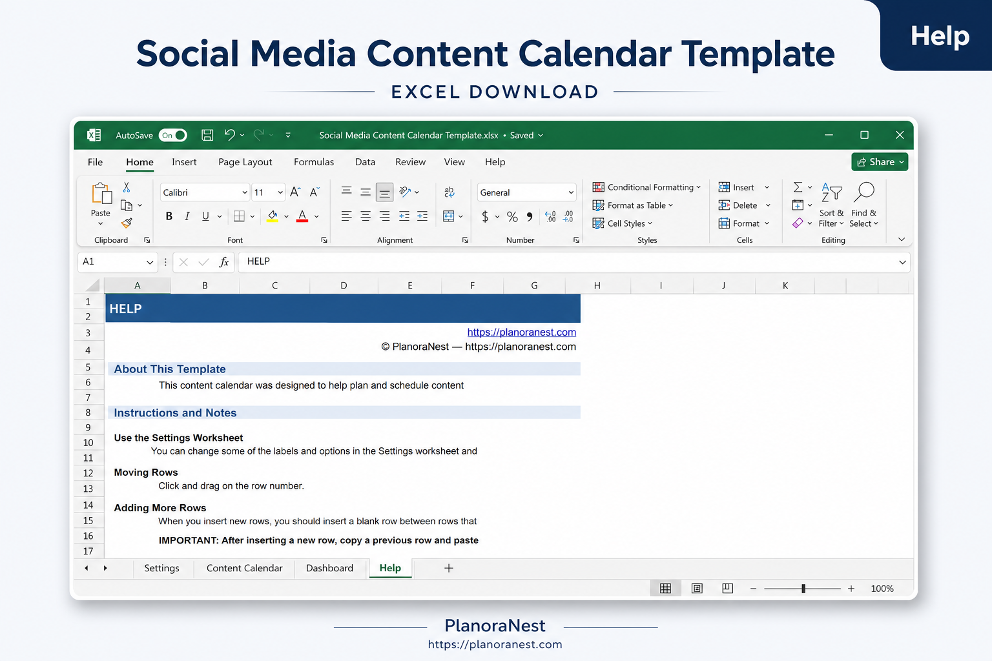The height and width of the screenshot is (661, 992).
Task: Click Sort & Filter button
Action: pos(831,205)
